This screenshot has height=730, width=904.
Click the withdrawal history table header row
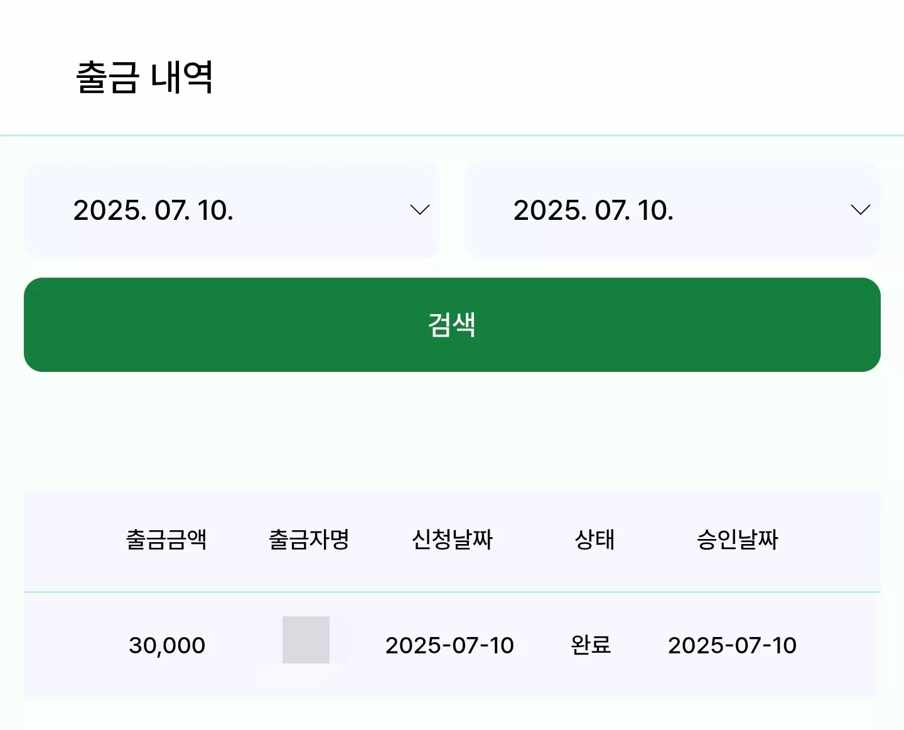point(452,540)
